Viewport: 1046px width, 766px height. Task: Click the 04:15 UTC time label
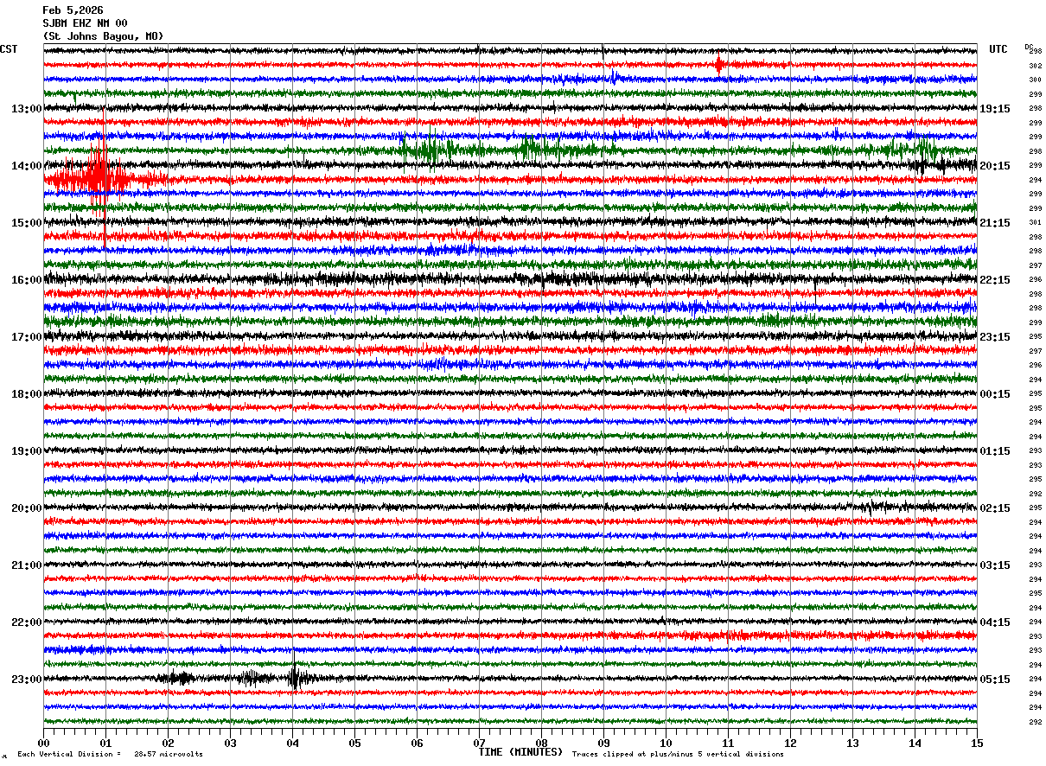click(x=995, y=622)
